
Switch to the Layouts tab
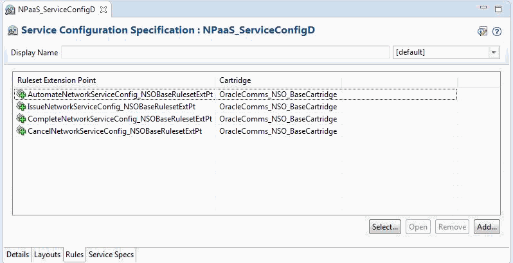[47, 255]
